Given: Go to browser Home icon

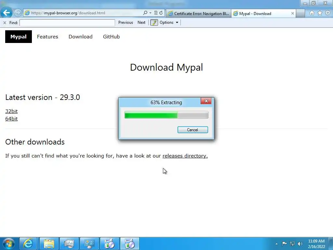Looking at the screenshot, I should 312,13.
